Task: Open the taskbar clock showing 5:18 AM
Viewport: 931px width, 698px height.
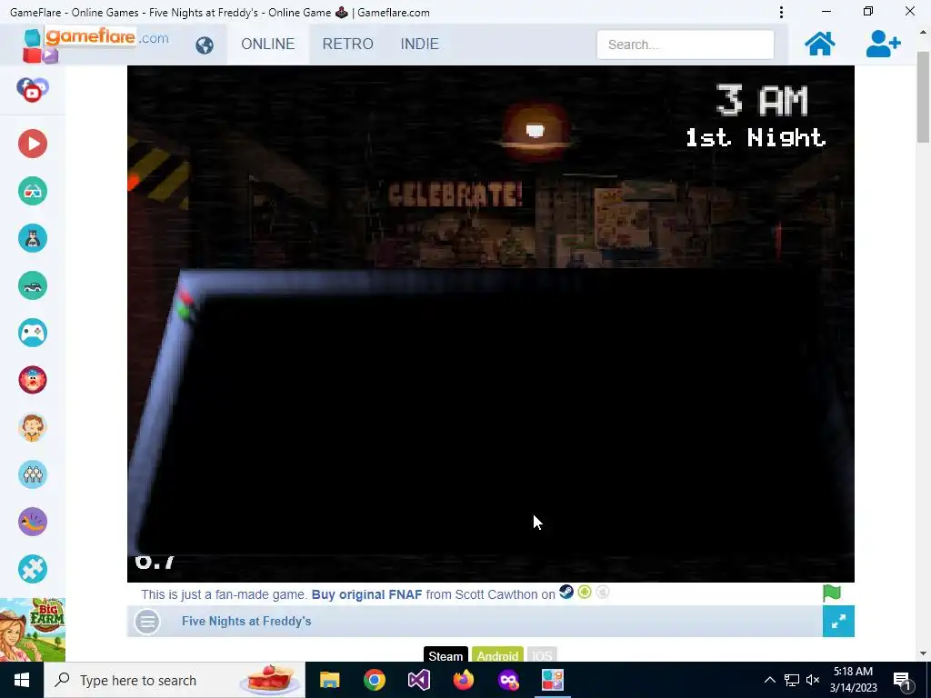Action: coord(853,680)
